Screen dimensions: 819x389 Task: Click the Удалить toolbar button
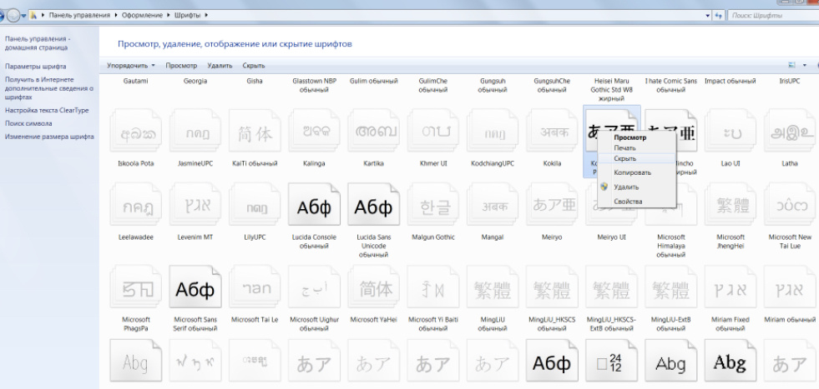click(220, 66)
